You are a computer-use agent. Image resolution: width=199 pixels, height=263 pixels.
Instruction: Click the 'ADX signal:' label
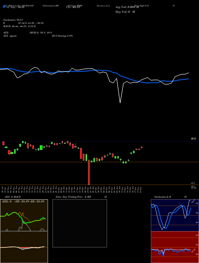[x=10, y=36]
